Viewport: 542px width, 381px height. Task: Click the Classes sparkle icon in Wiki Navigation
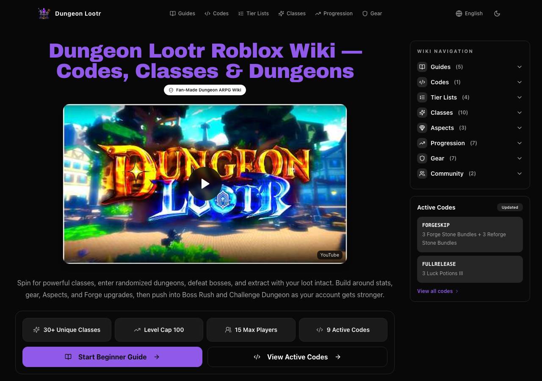tap(422, 113)
